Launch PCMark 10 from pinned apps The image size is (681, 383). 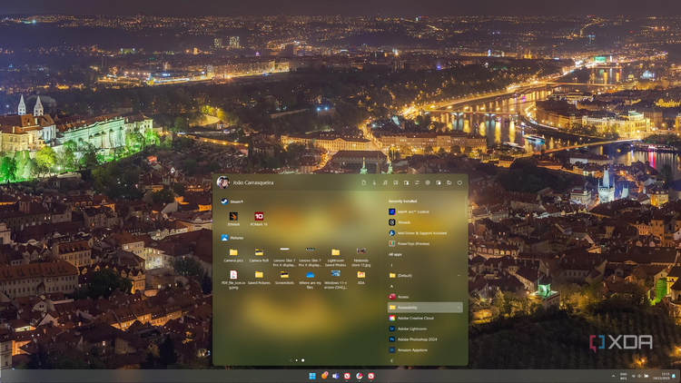tap(259, 219)
